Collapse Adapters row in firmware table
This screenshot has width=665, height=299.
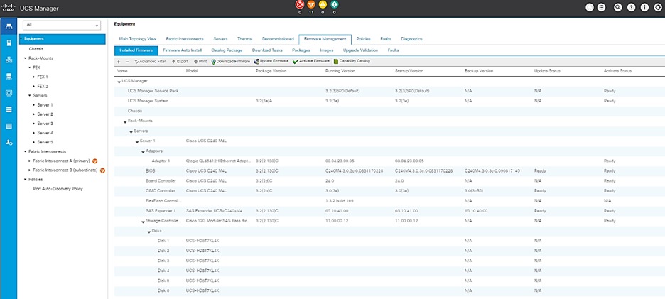tap(143, 151)
